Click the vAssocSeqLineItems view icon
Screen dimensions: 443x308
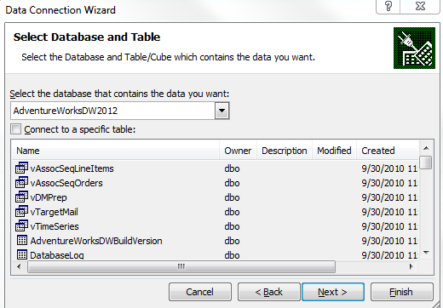coord(21,168)
